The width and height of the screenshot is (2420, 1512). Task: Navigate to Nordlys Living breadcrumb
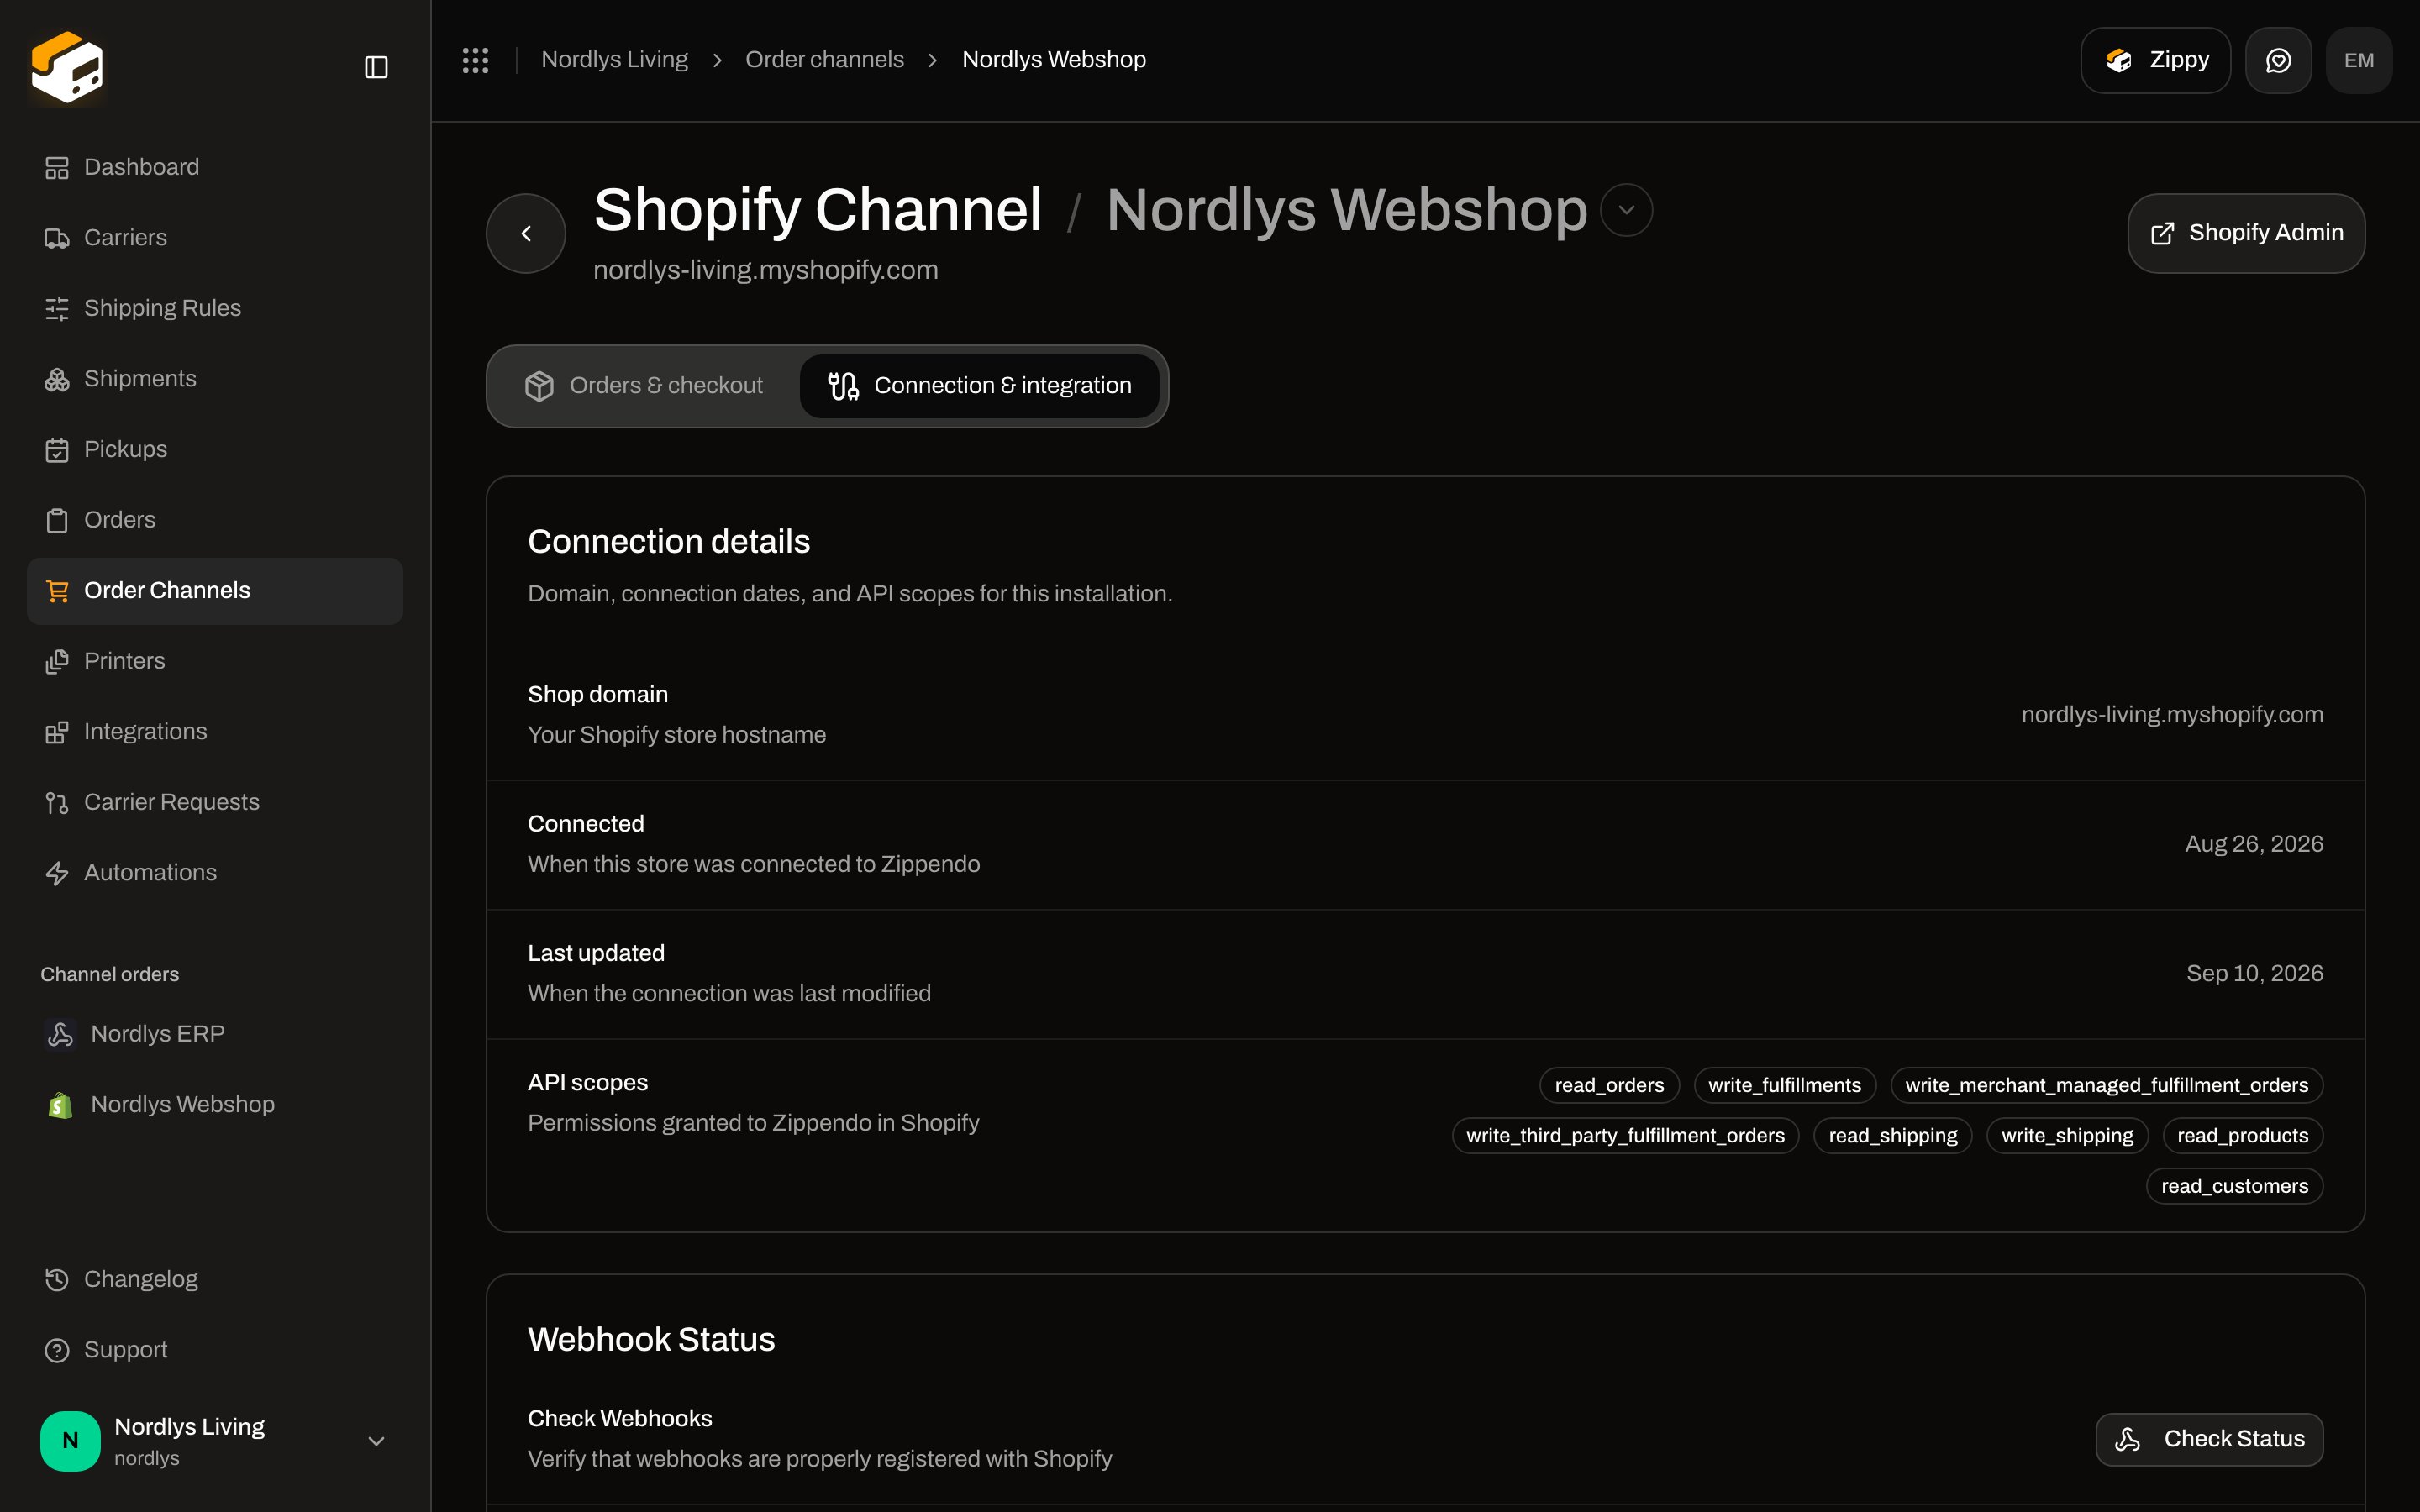click(x=614, y=60)
